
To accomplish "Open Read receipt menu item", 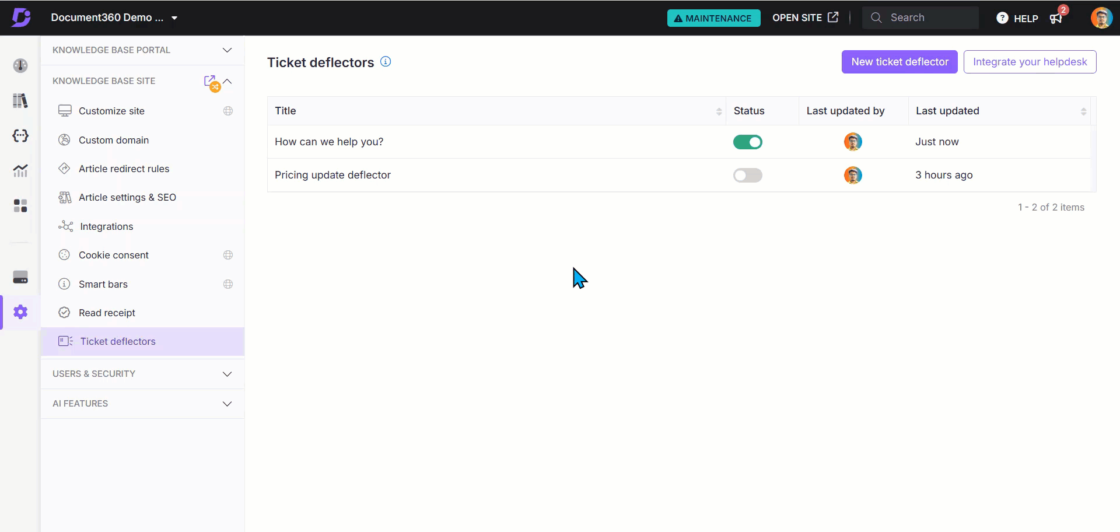I will click(142, 313).
